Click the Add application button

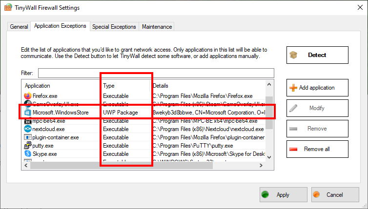point(317,88)
